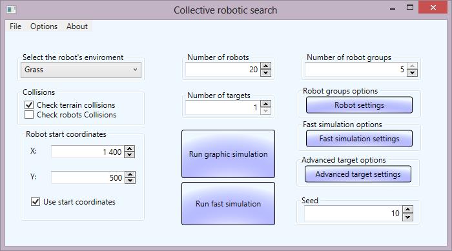Open the File menu
The height and width of the screenshot is (251, 452).
15,26
